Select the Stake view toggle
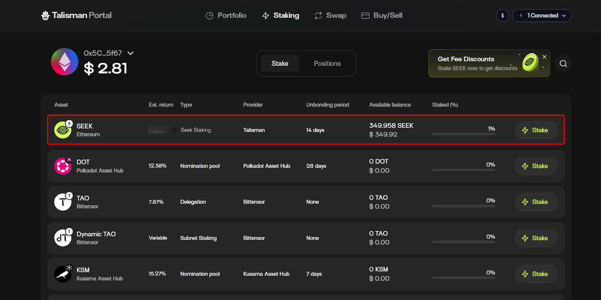This screenshot has width=601, height=300. point(280,64)
